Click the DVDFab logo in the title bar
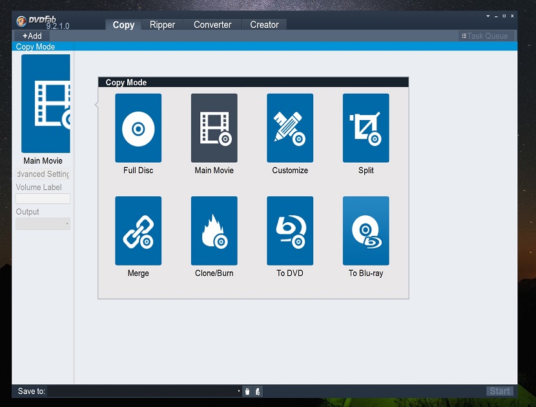This screenshot has height=407, width=536. click(22, 21)
